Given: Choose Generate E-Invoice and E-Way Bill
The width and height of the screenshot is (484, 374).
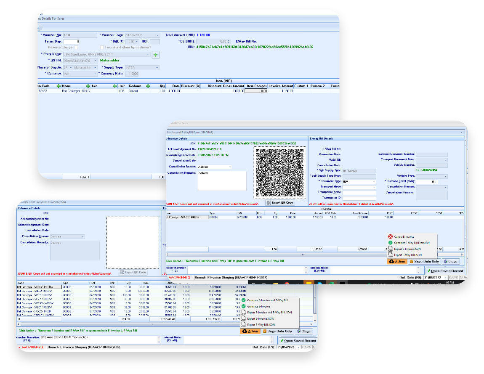Looking at the screenshot, I should coord(267,300).
